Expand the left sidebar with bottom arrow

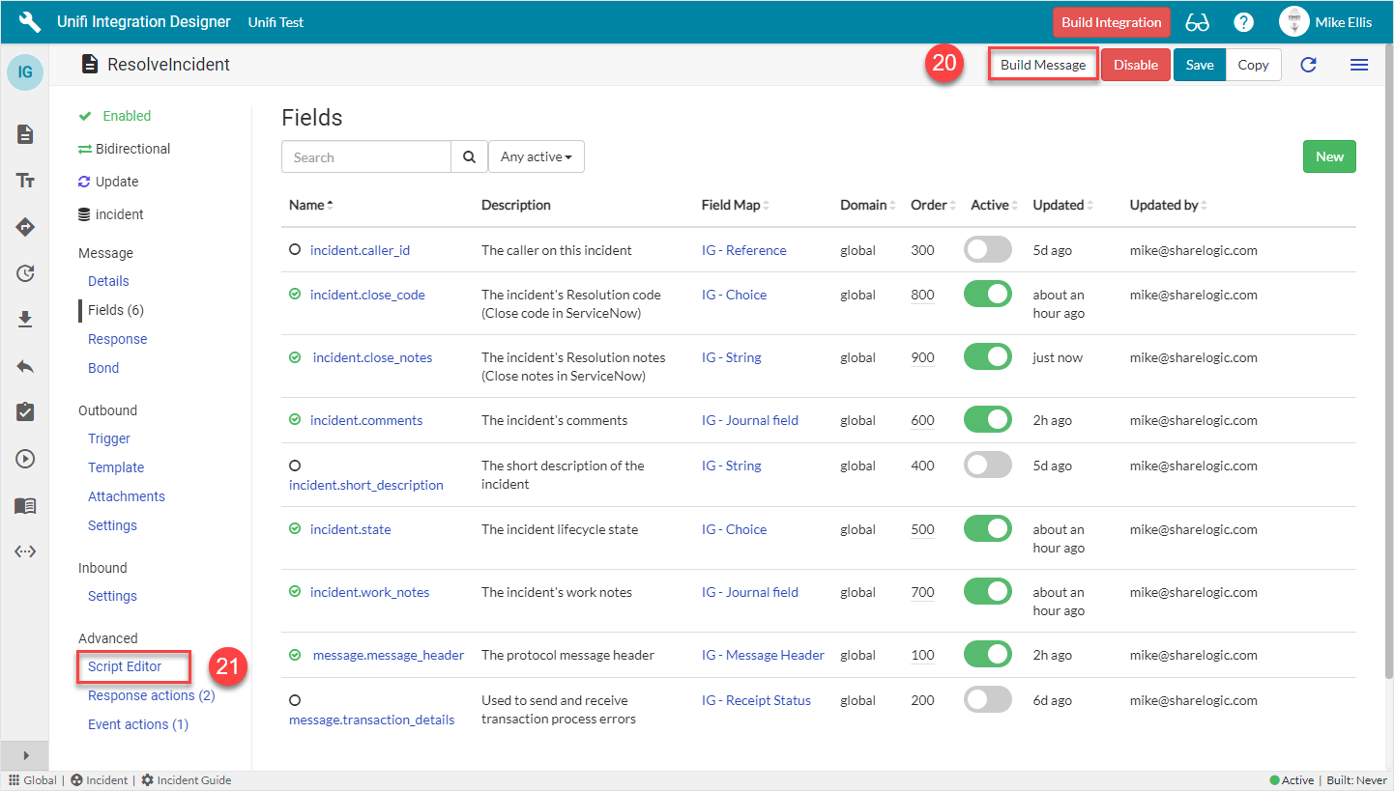(26, 755)
